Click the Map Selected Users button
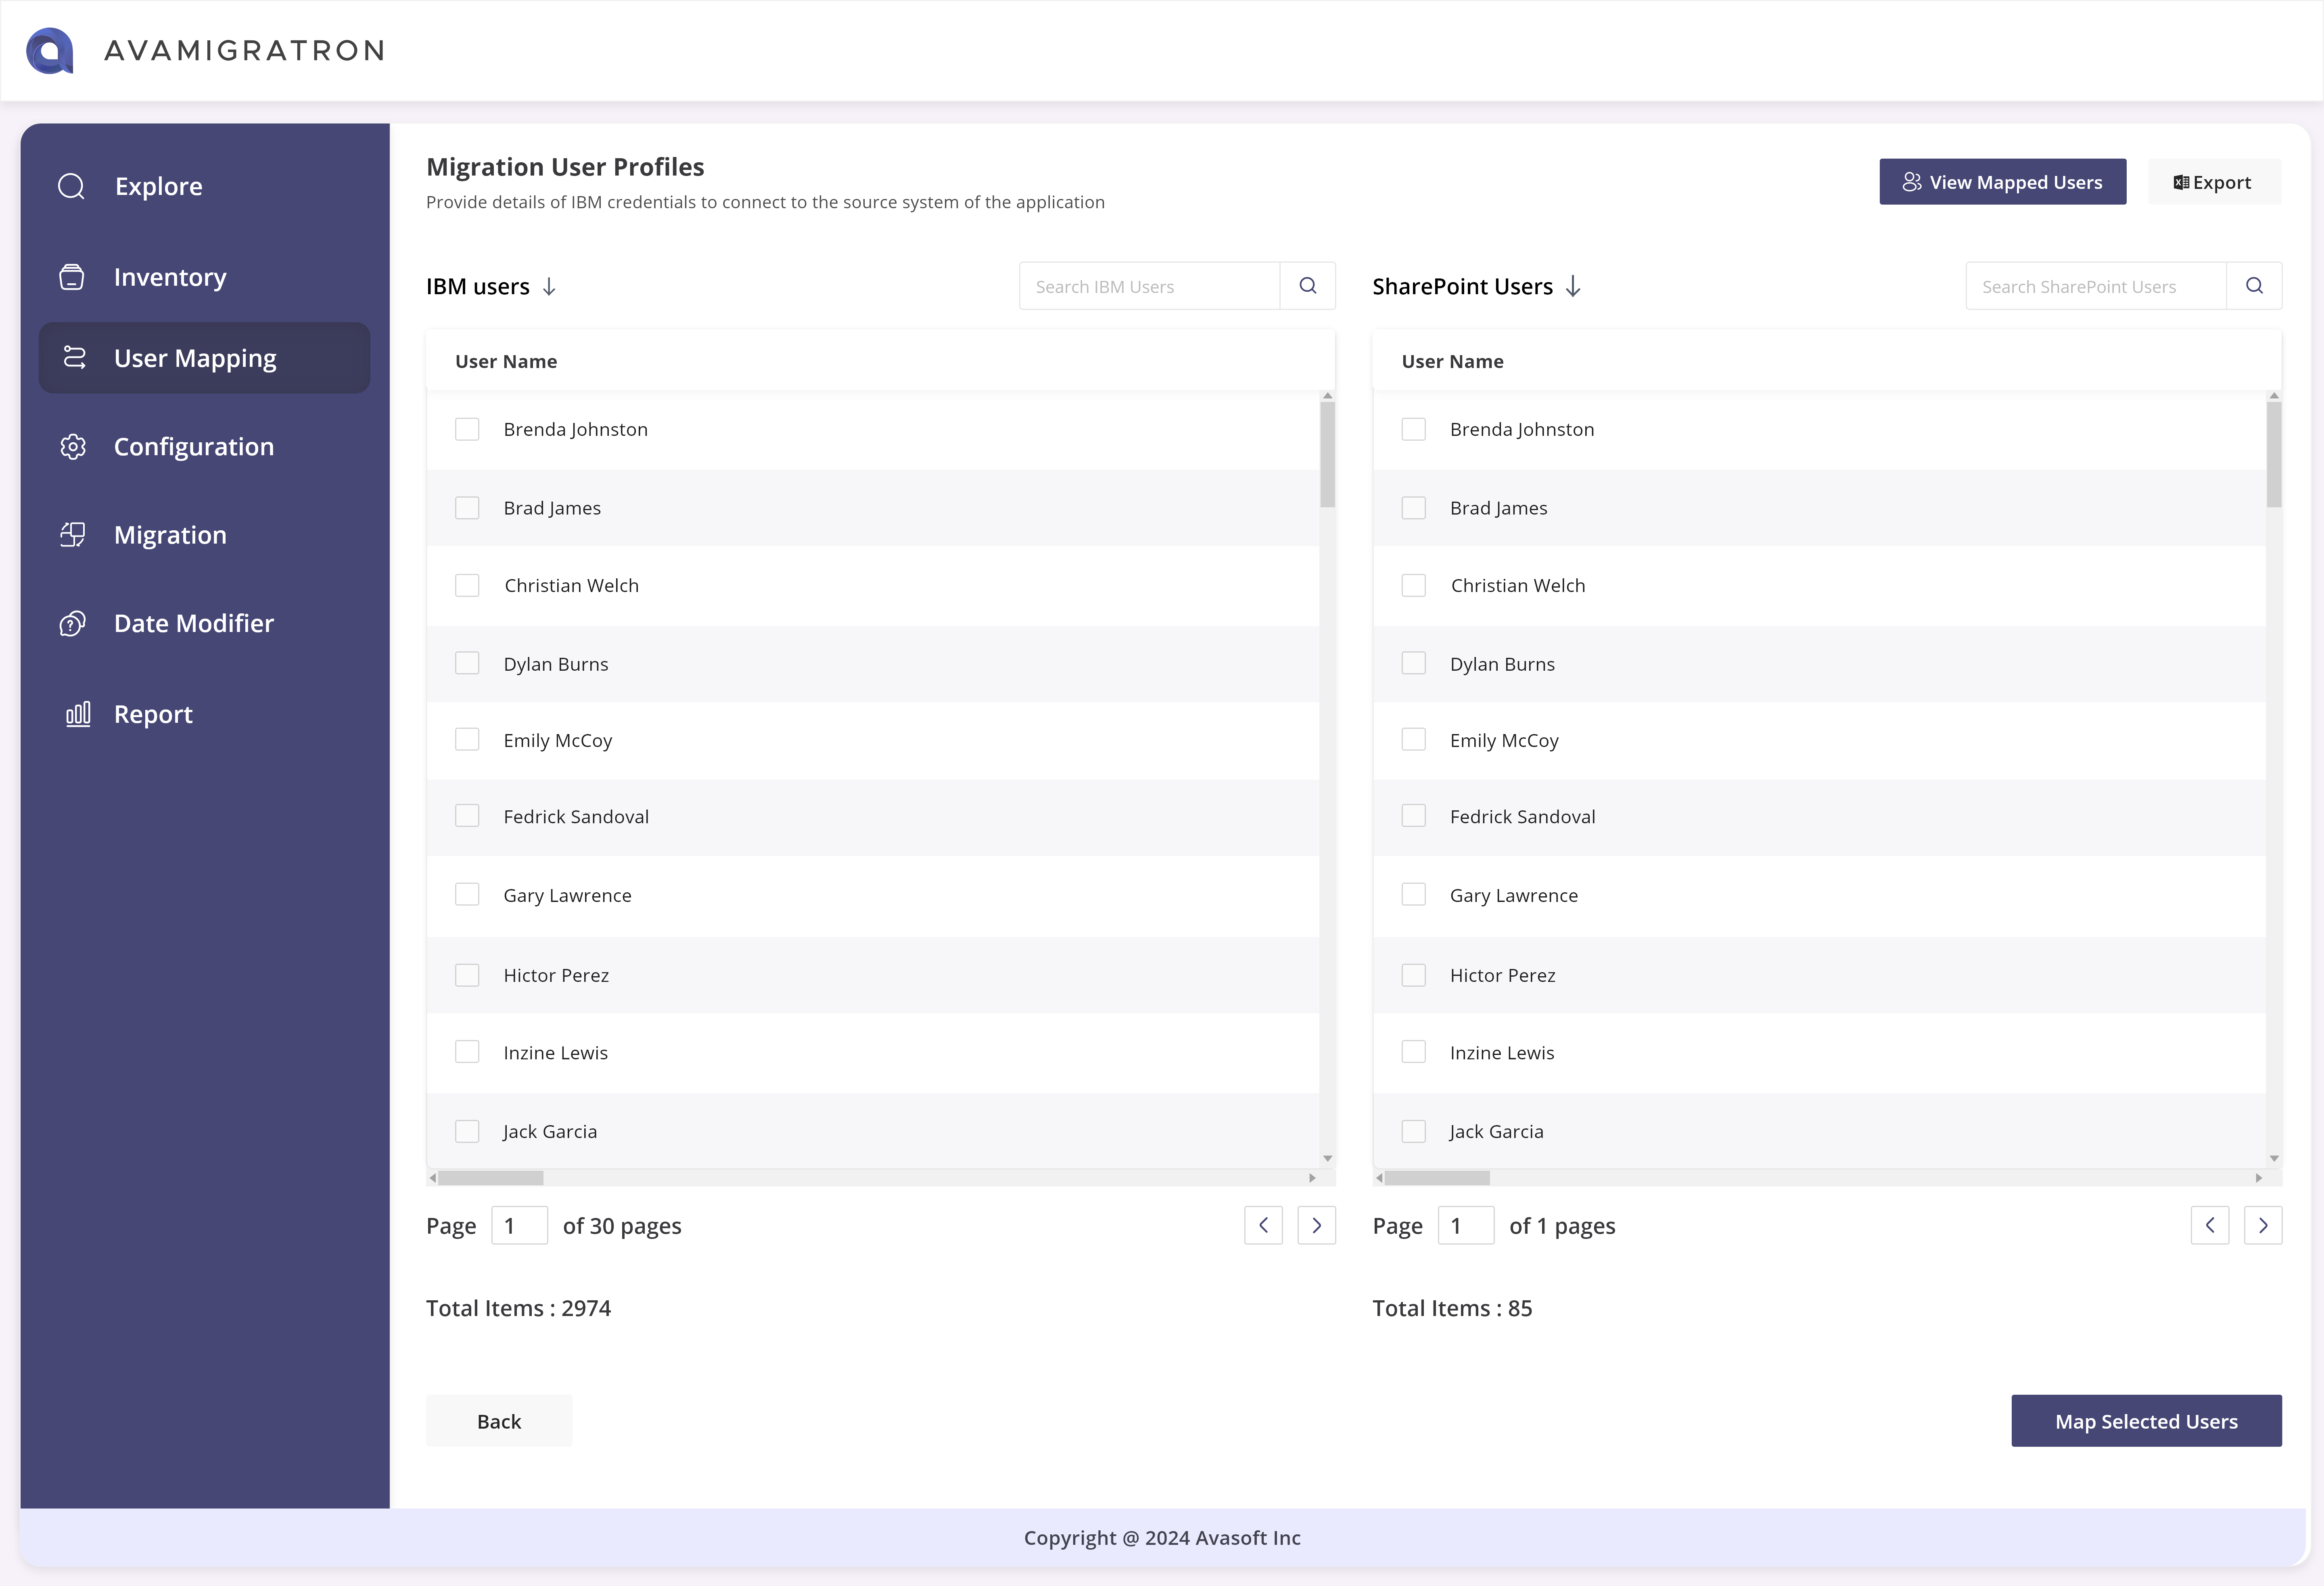 pos(2146,1421)
